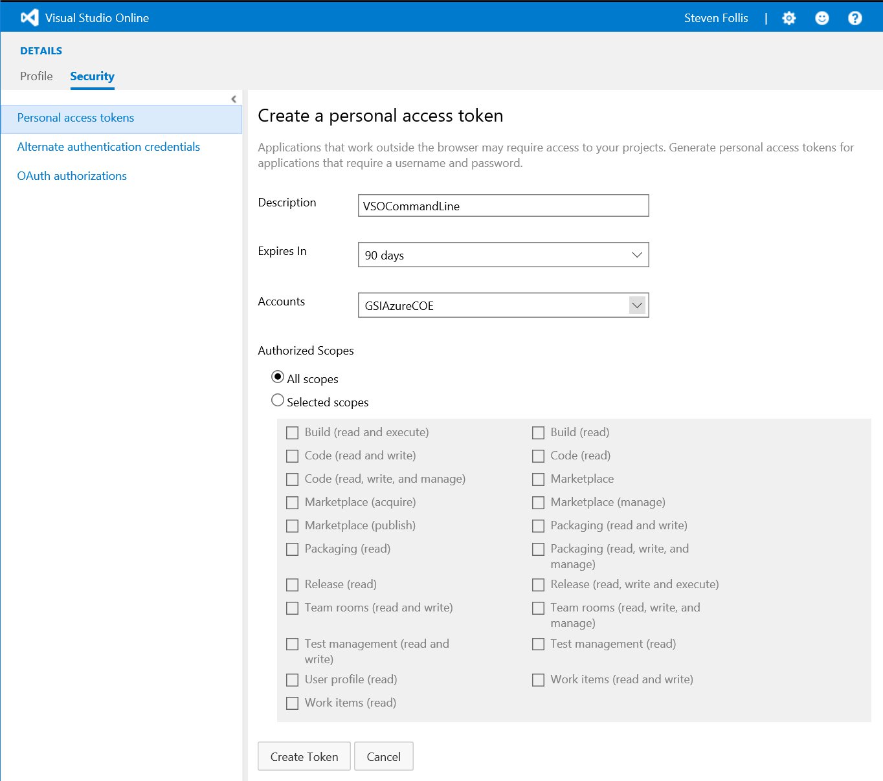
Task: Tick Test management (read) checkbox
Action: (538, 644)
